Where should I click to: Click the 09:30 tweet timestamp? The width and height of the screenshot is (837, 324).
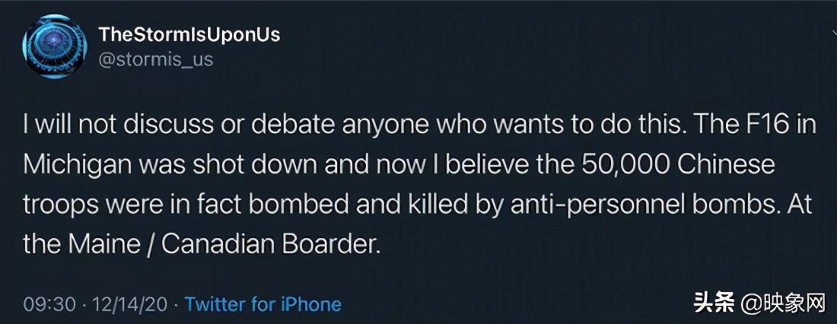[x=49, y=304]
